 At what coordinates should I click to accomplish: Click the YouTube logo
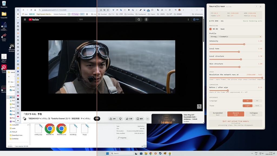[x=34, y=19]
